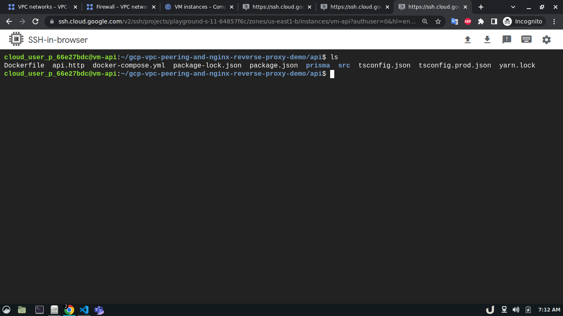Open the keyboard shortcuts icon
Image resolution: width=563 pixels, height=316 pixels.
coord(526,39)
